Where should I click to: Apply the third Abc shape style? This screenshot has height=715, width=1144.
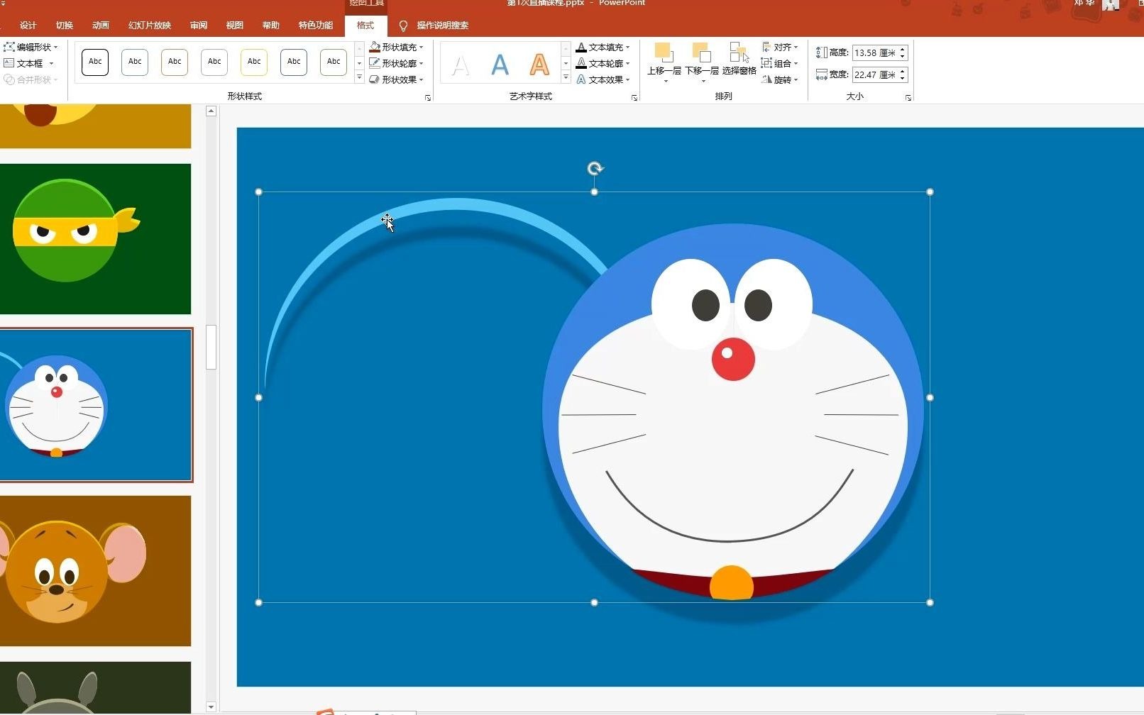click(x=175, y=62)
